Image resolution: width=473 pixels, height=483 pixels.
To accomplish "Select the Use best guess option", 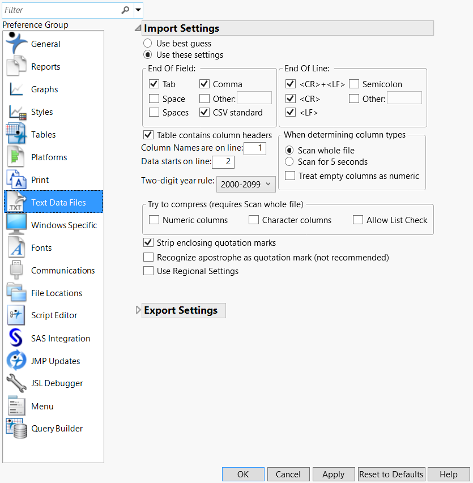I will (x=148, y=44).
